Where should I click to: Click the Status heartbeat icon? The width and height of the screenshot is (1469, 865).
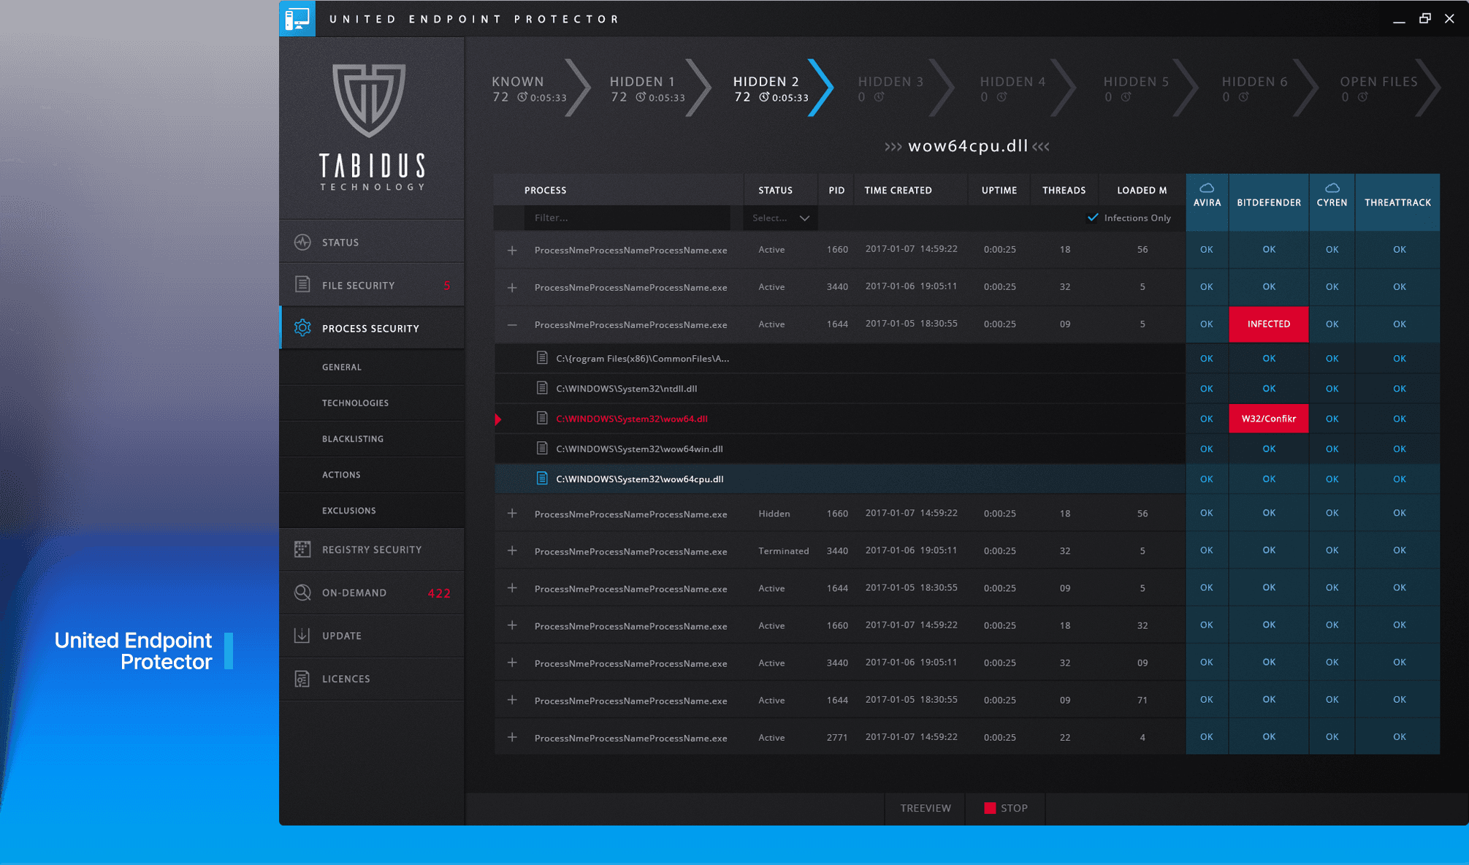pos(302,243)
